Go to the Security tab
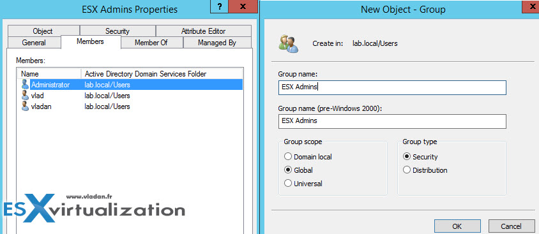The height and width of the screenshot is (234, 539). (x=118, y=31)
